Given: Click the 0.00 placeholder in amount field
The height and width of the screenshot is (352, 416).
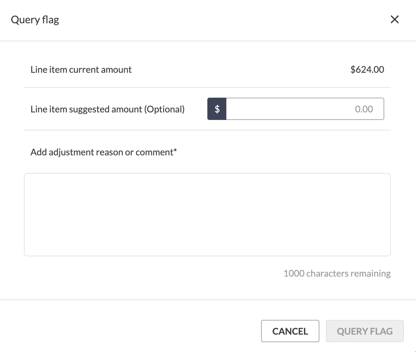Looking at the screenshot, I should [364, 109].
